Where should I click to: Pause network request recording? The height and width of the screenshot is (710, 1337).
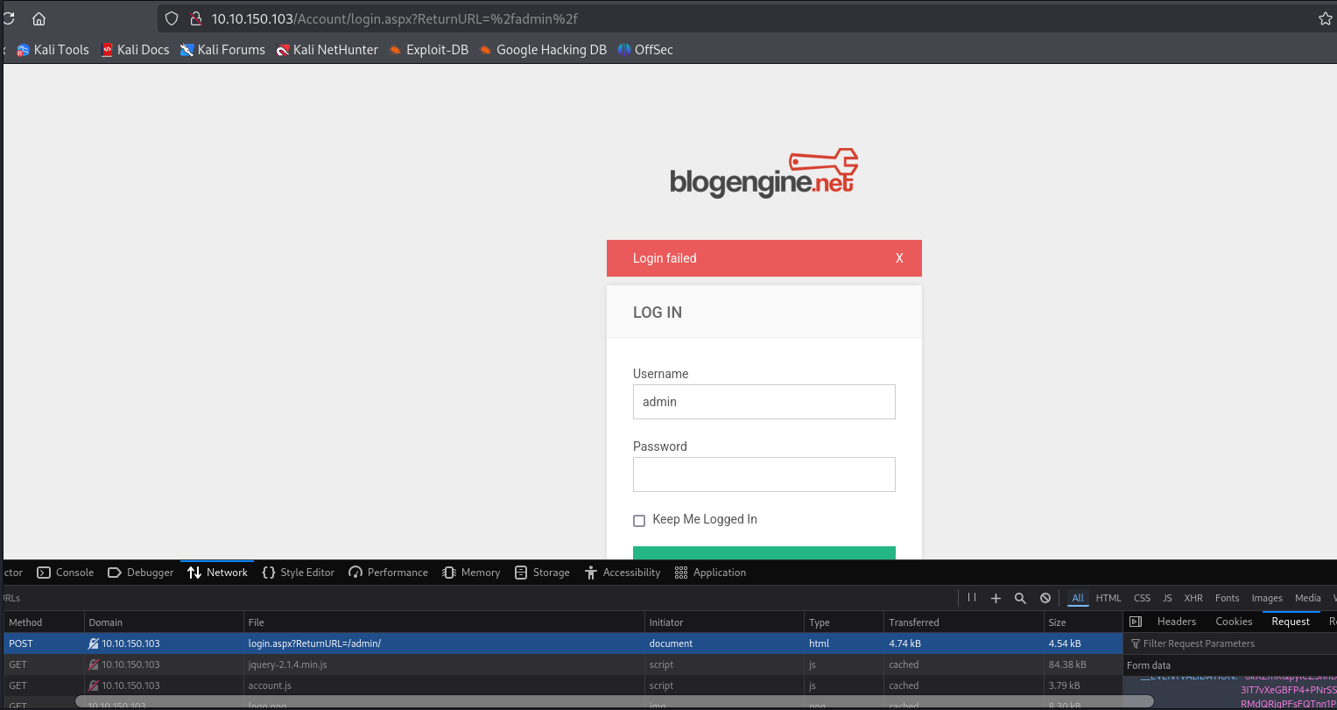coord(972,598)
